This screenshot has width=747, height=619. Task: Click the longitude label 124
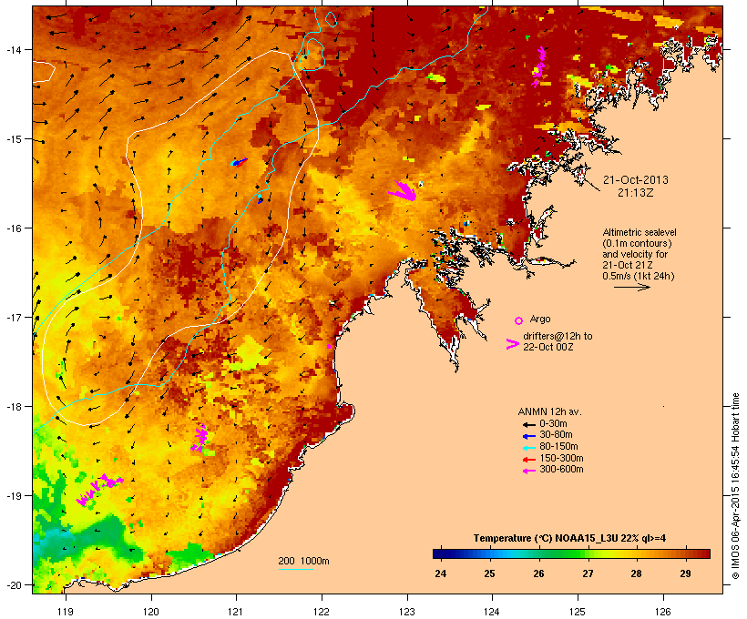pyautogui.click(x=493, y=612)
